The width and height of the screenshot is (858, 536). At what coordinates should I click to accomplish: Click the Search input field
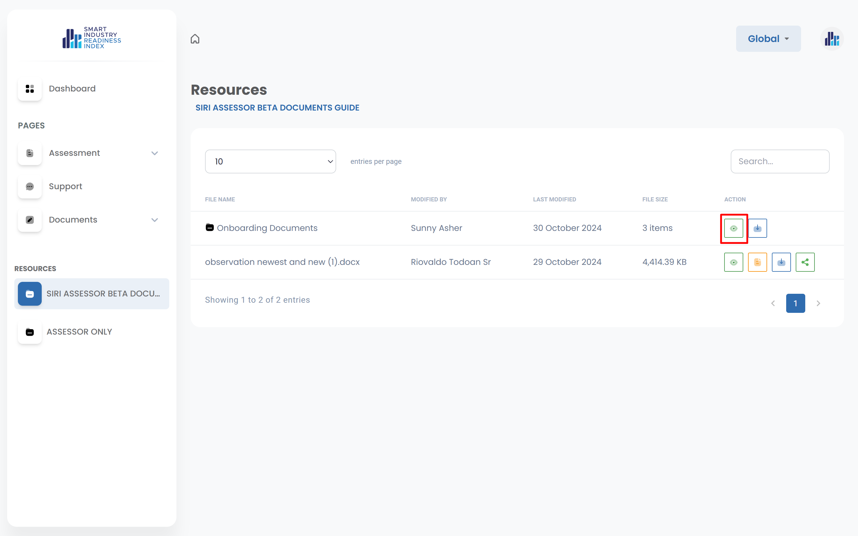tap(780, 162)
